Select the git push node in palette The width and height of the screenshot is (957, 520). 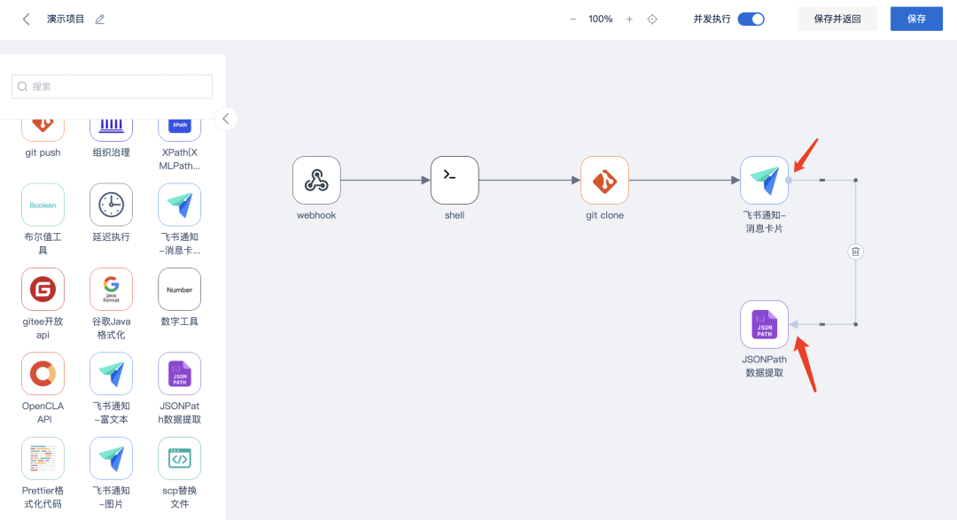click(43, 130)
